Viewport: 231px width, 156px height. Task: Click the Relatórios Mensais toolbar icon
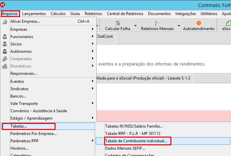pyautogui.click(x=157, y=23)
